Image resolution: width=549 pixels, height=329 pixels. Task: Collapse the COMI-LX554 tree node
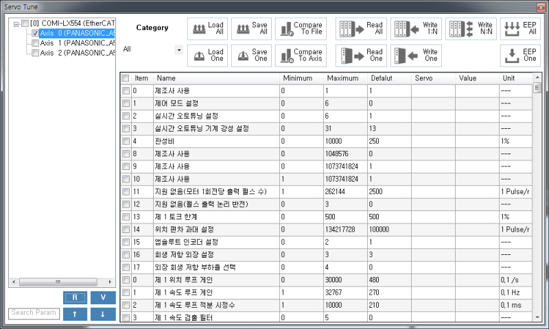coord(15,23)
